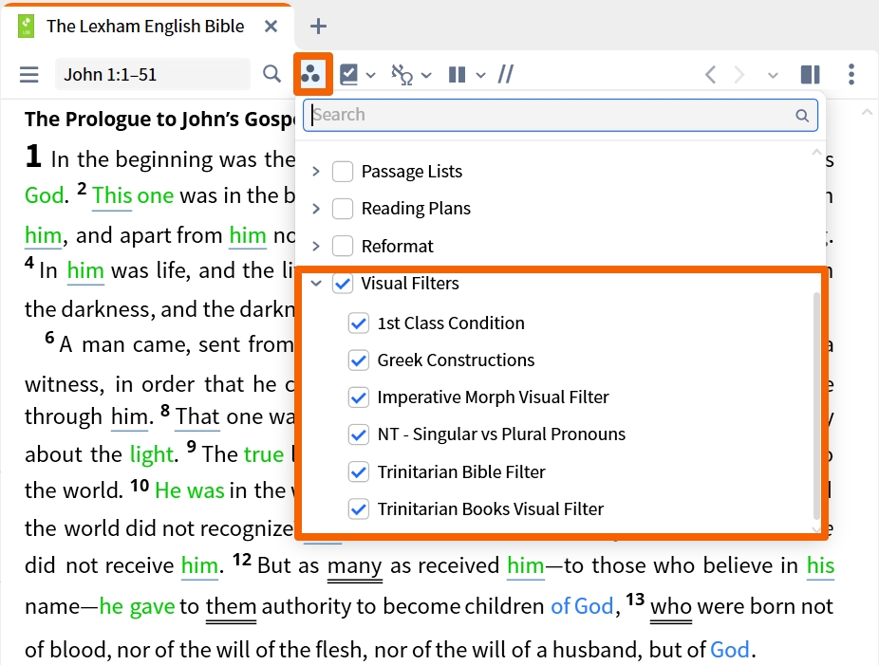
Task: Uncheck Greek Constructions filter
Action: [358, 360]
